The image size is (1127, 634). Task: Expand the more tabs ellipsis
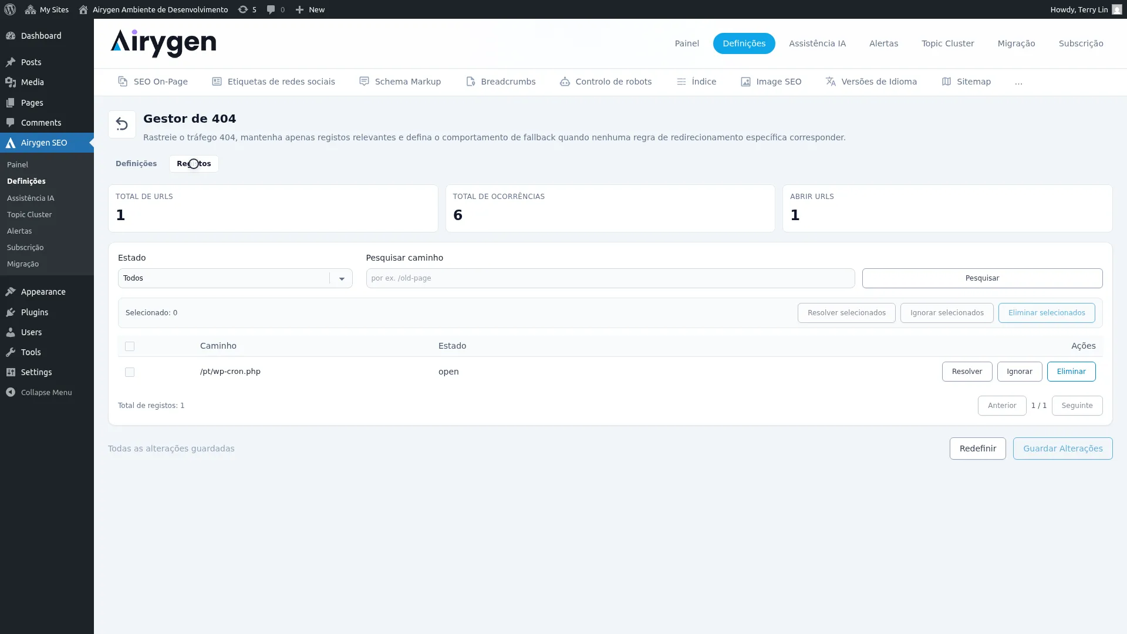1018,82
